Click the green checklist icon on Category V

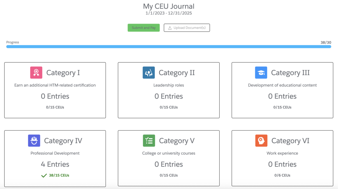click(x=149, y=140)
